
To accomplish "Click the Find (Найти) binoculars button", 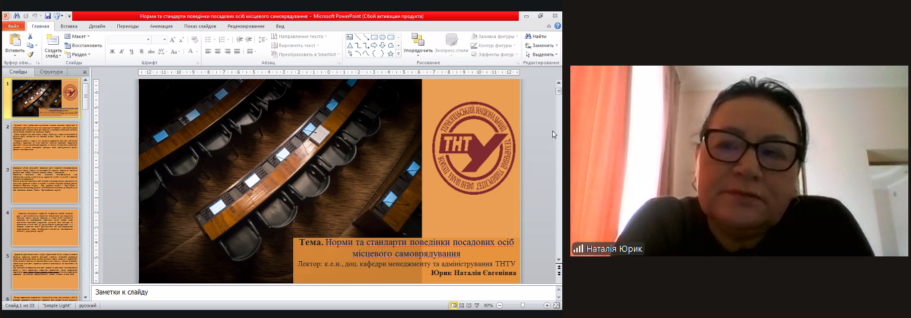I will (x=534, y=36).
